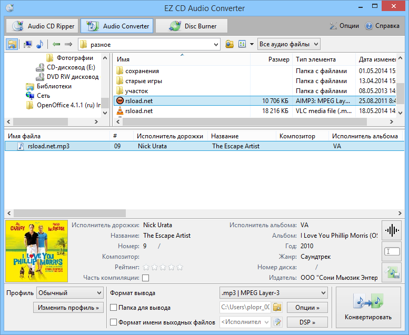Click the music note library icon
Viewport: 409px width, 335px height.
point(40,44)
